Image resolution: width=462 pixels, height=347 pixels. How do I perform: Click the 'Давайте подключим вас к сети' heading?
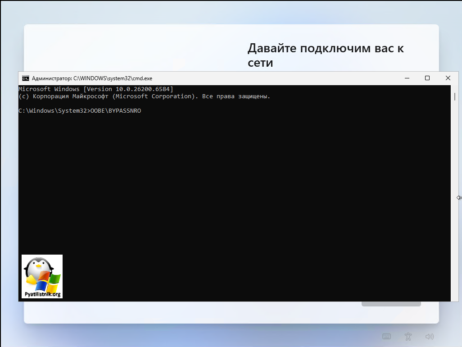pyautogui.click(x=325, y=55)
